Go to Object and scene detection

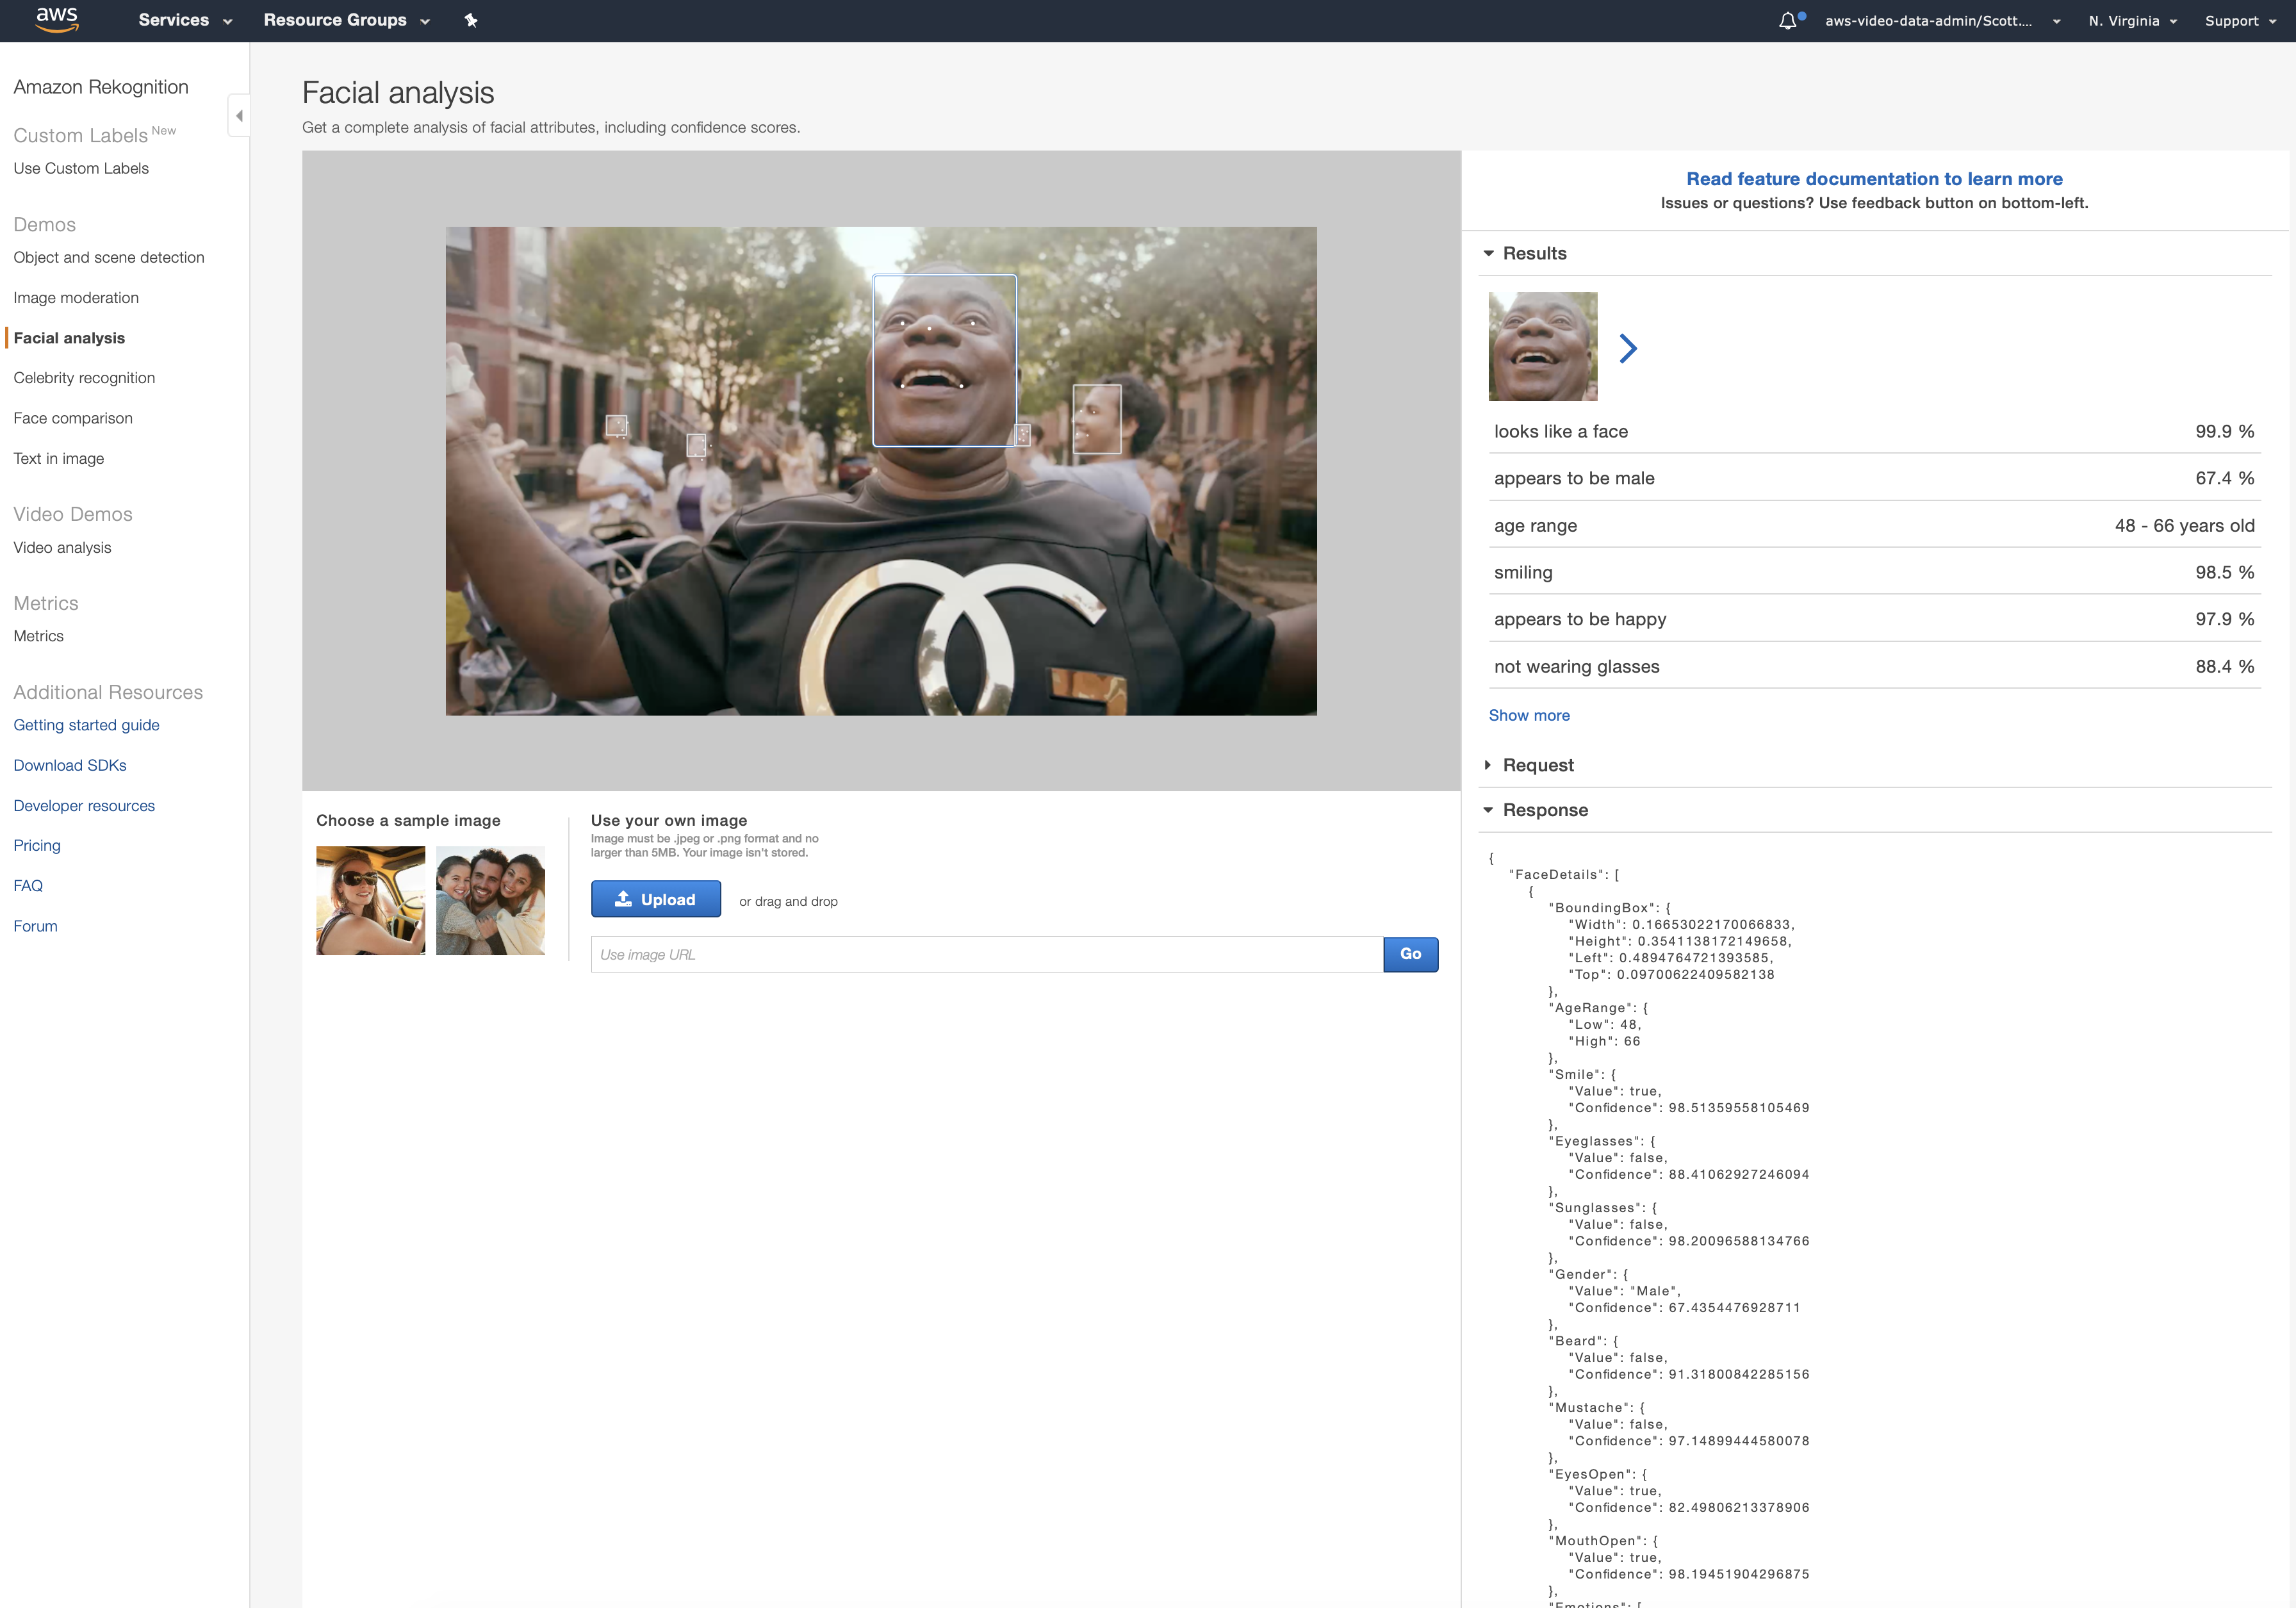pos(109,257)
